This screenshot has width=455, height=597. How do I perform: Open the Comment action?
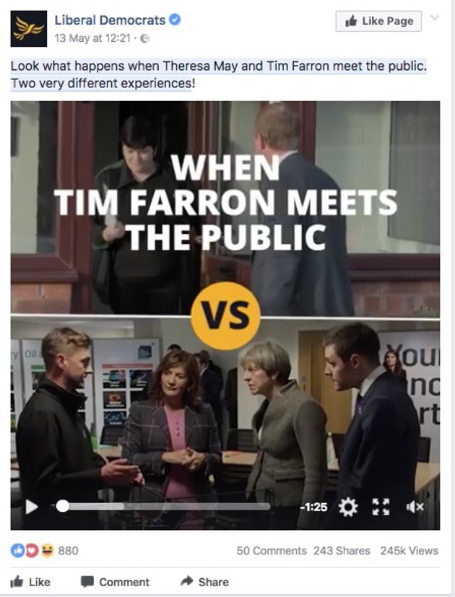pyautogui.click(x=115, y=581)
